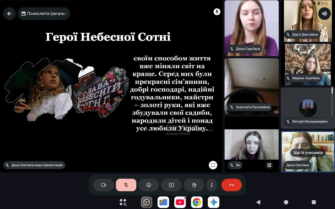335x209 pixels.
Task: Open the emoji reactions
Action: click(149, 185)
